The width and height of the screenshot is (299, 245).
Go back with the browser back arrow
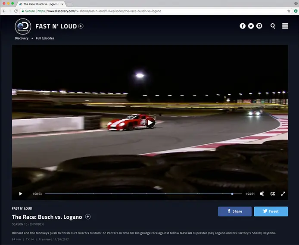coord(4,11)
